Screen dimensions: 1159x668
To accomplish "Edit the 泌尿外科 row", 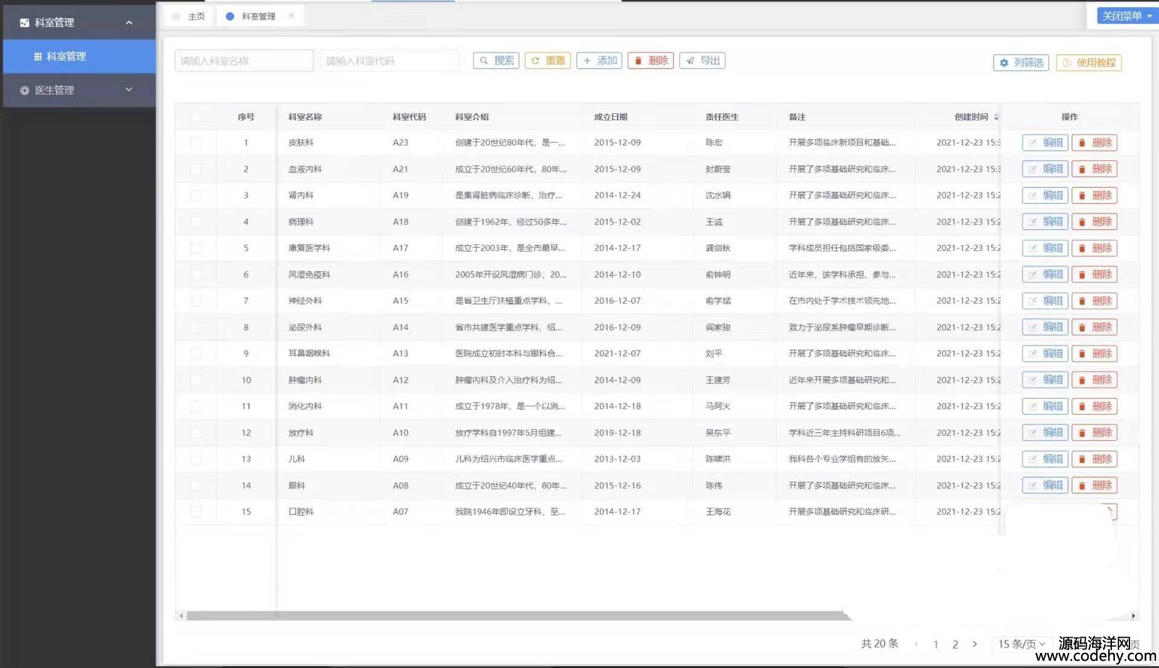I will pos(1046,327).
